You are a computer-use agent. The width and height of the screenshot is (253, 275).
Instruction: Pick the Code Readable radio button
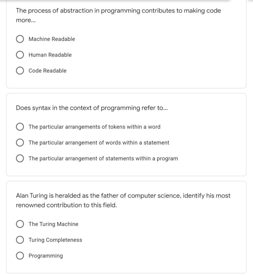[x=20, y=71]
